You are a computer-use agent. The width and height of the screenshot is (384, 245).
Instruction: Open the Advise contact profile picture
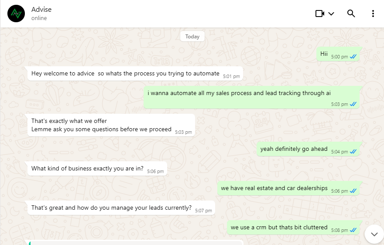coord(16,14)
